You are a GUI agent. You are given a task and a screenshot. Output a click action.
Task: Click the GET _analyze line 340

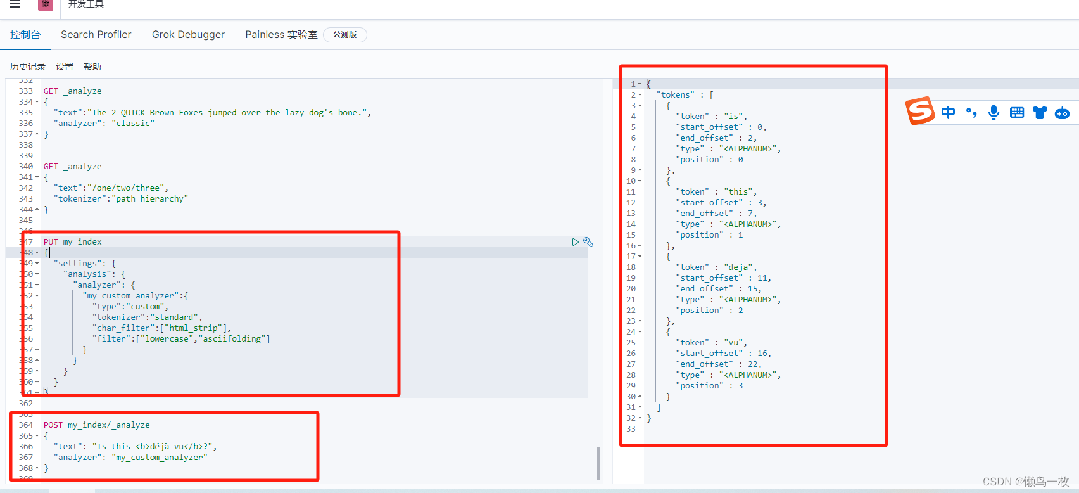(72, 167)
